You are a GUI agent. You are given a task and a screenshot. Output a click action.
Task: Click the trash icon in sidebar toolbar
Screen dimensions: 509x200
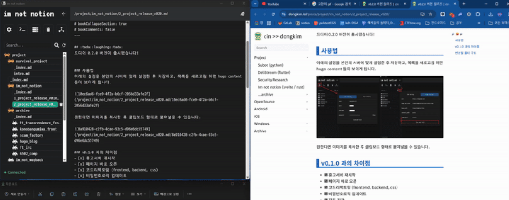(48, 30)
